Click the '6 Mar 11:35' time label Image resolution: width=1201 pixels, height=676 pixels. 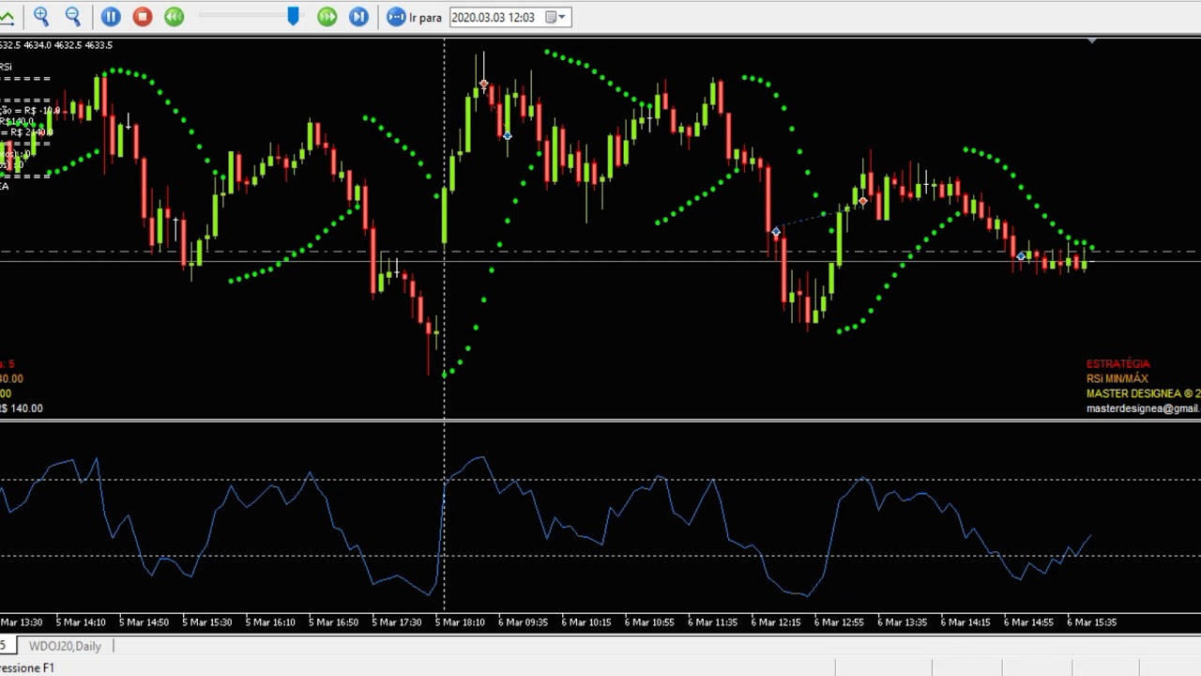(x=712, y=622)
